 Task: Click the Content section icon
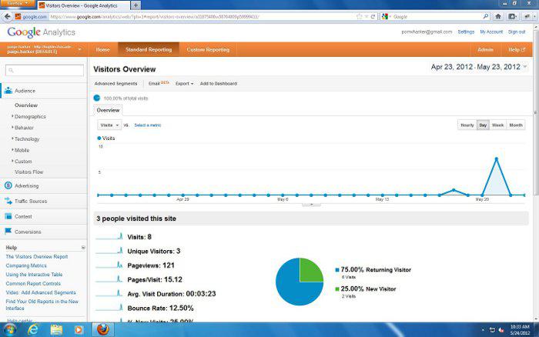8,216
